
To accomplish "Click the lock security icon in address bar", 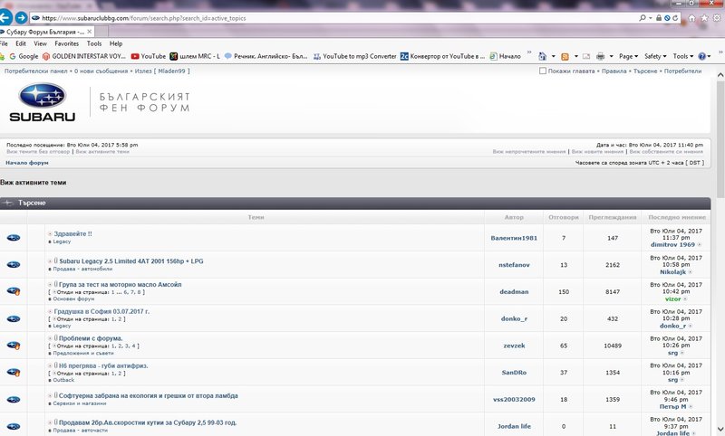I will [x=659, y=18].
